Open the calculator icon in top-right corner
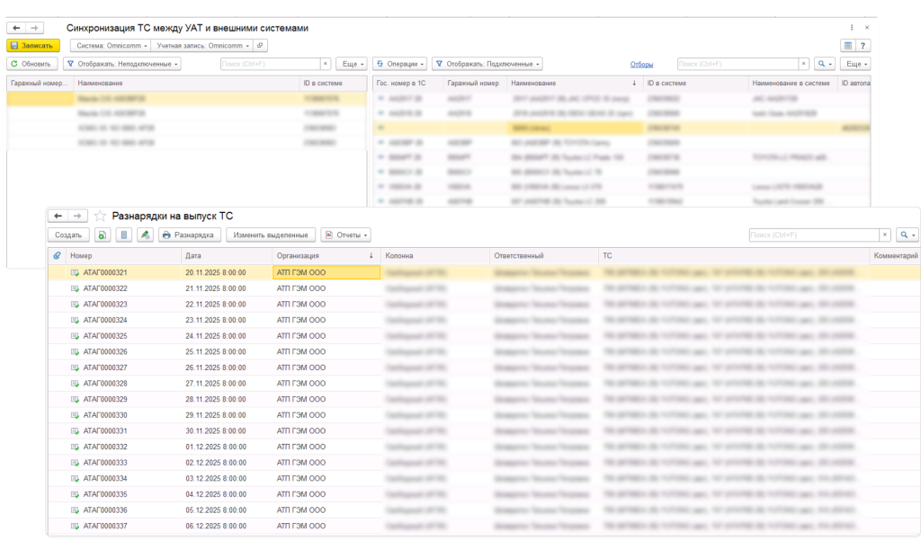This screenshot has height=558, width=921. coord(847,46)
